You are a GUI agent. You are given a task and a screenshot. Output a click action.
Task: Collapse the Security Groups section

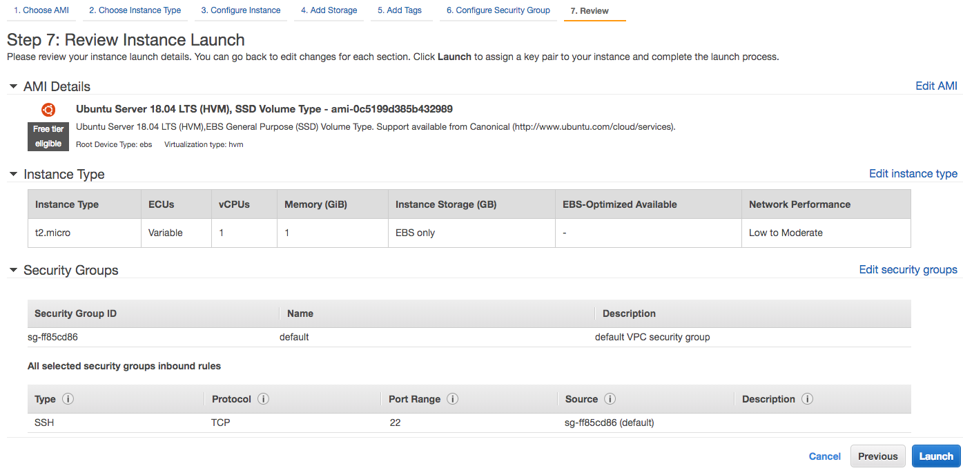12,270
